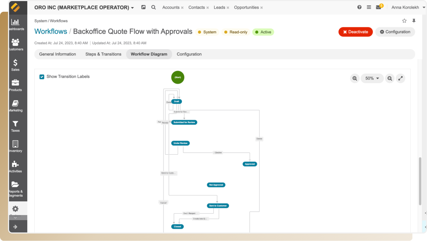Viewport: 427px width, 241px height.
Task: Select the Closed step node
Action: (x=177, y=227)
